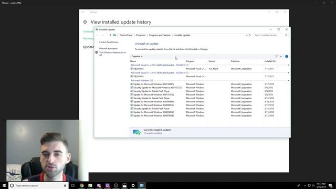Refresh the Installed Updates address bar

point(250,35)
